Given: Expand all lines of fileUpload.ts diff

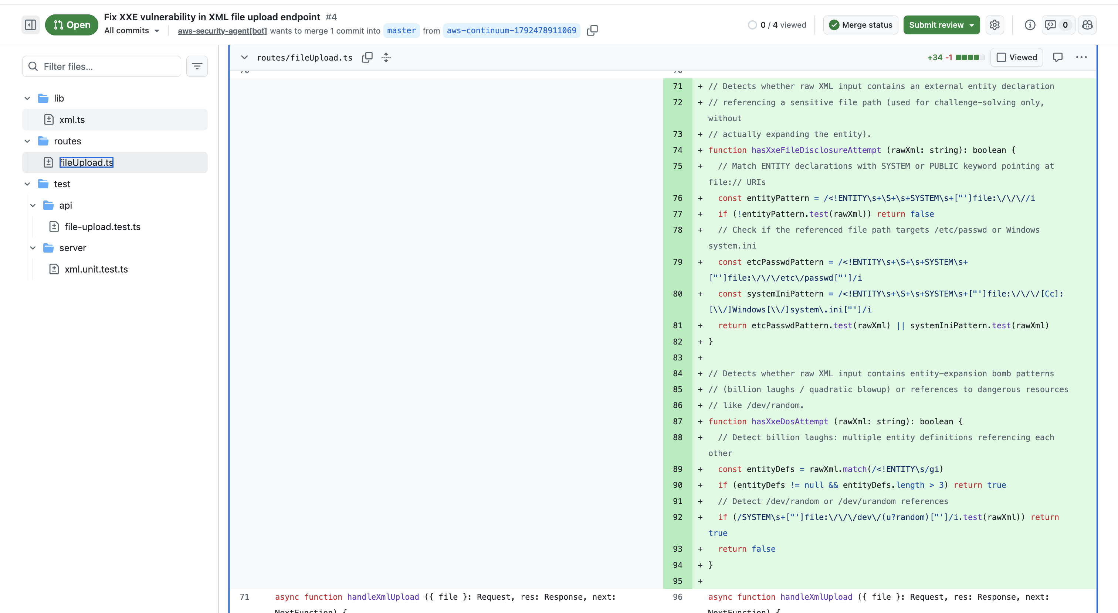Looking at the screenshot, I should tap(386, 57).
